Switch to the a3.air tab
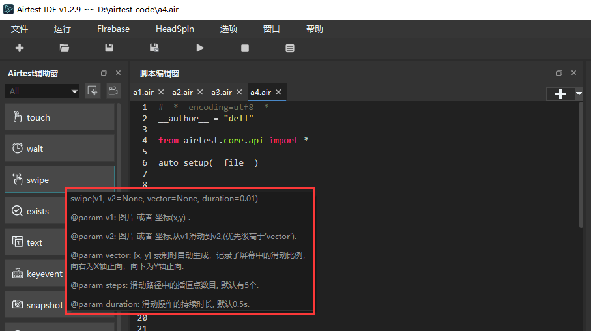 tap(222, 93)
